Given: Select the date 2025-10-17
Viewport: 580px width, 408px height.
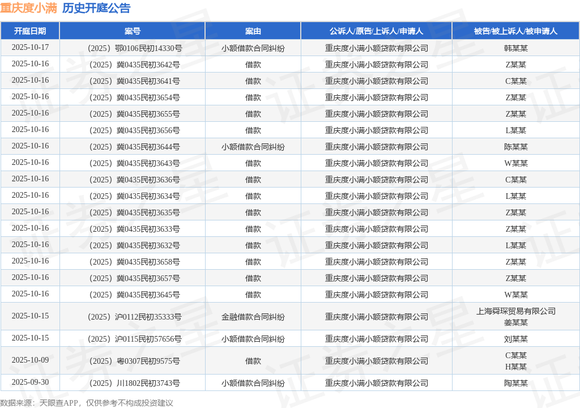Looking at the screenshot, I should [30, 48].
